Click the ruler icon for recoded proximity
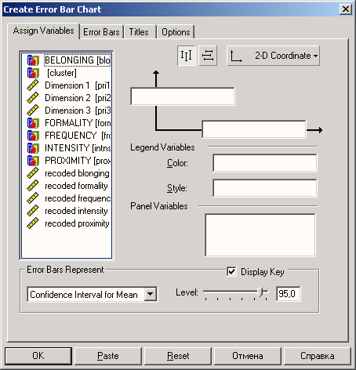 click(x=33, y=223)
